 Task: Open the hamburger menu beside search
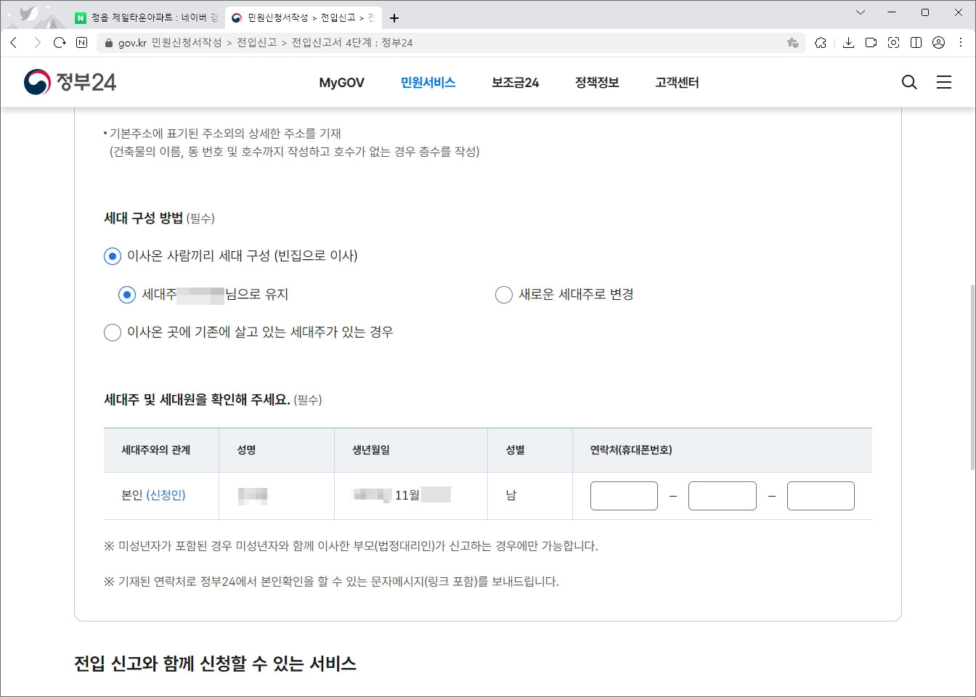click(x=943, y=82)
